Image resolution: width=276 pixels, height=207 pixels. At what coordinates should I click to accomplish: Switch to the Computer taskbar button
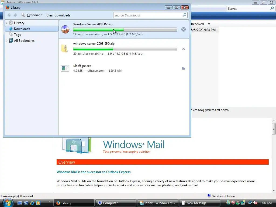click(x=115, y=203)
